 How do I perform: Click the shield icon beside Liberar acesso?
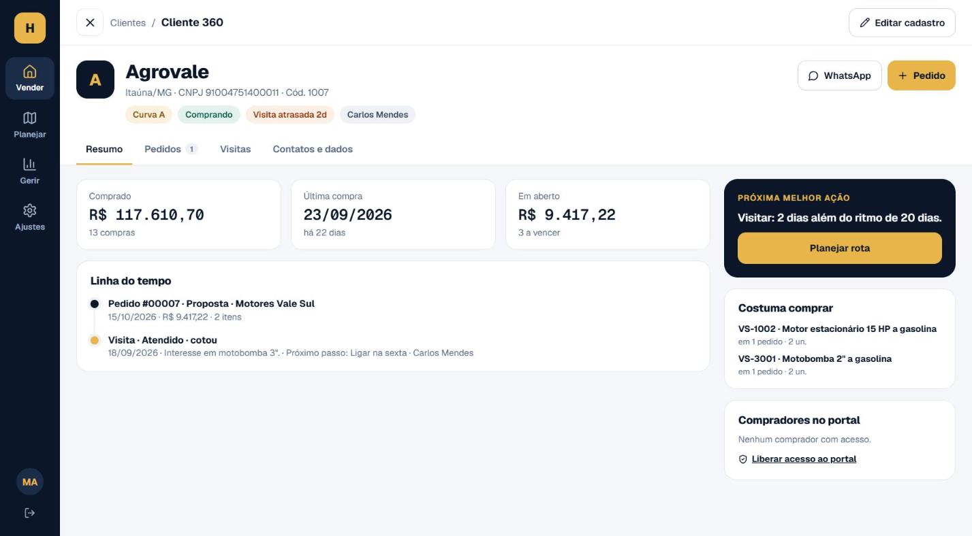tap(743, 459)
